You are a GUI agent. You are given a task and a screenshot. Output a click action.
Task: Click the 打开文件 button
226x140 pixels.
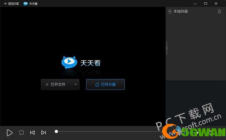[56, 84]
